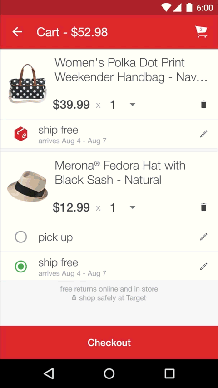
Task: Tap the Android recent apps button
Action: coord(169,373)
